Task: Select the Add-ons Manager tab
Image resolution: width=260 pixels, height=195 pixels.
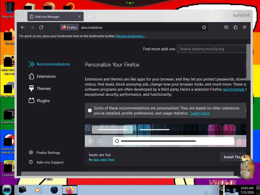Action: pyautogui.click(x=55, y=17)
